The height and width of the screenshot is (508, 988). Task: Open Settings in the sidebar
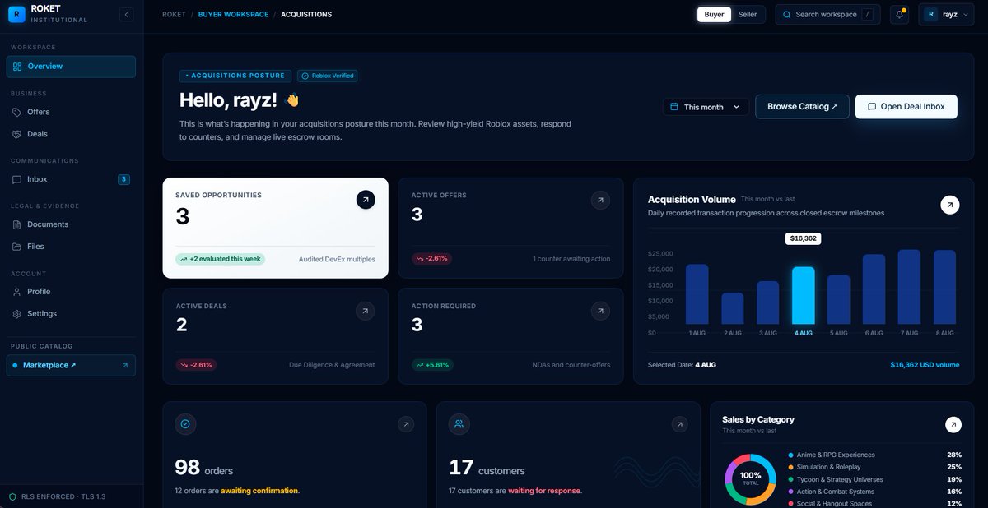tap(71, 314)
